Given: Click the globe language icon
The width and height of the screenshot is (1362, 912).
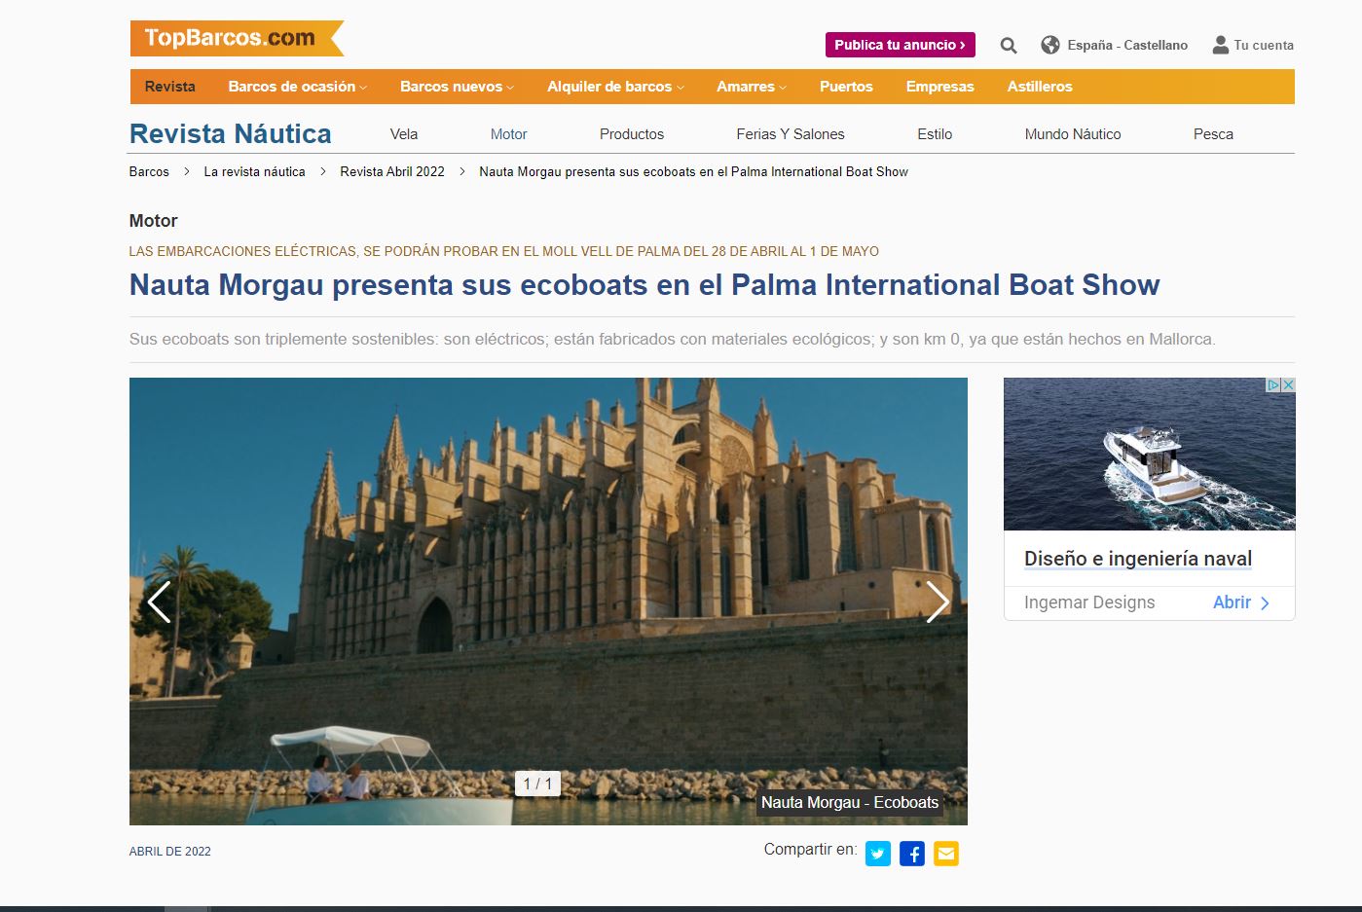Looking at the screenshot, I should [x=1050, y=45].
